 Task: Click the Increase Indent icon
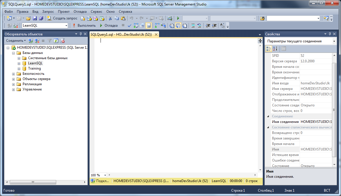214,26
